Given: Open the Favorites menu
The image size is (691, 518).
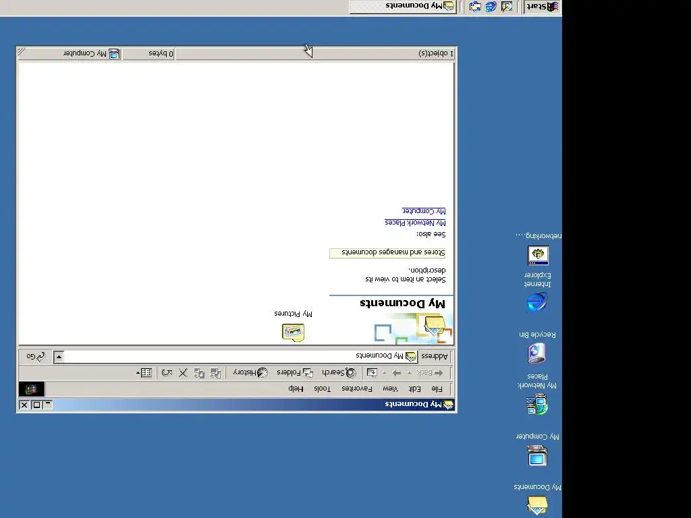Looking at the screenshot, I should (x=357, y=389).
